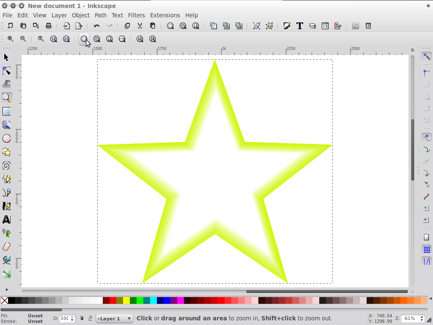Click the Unset fill indicator

point(36,315)
